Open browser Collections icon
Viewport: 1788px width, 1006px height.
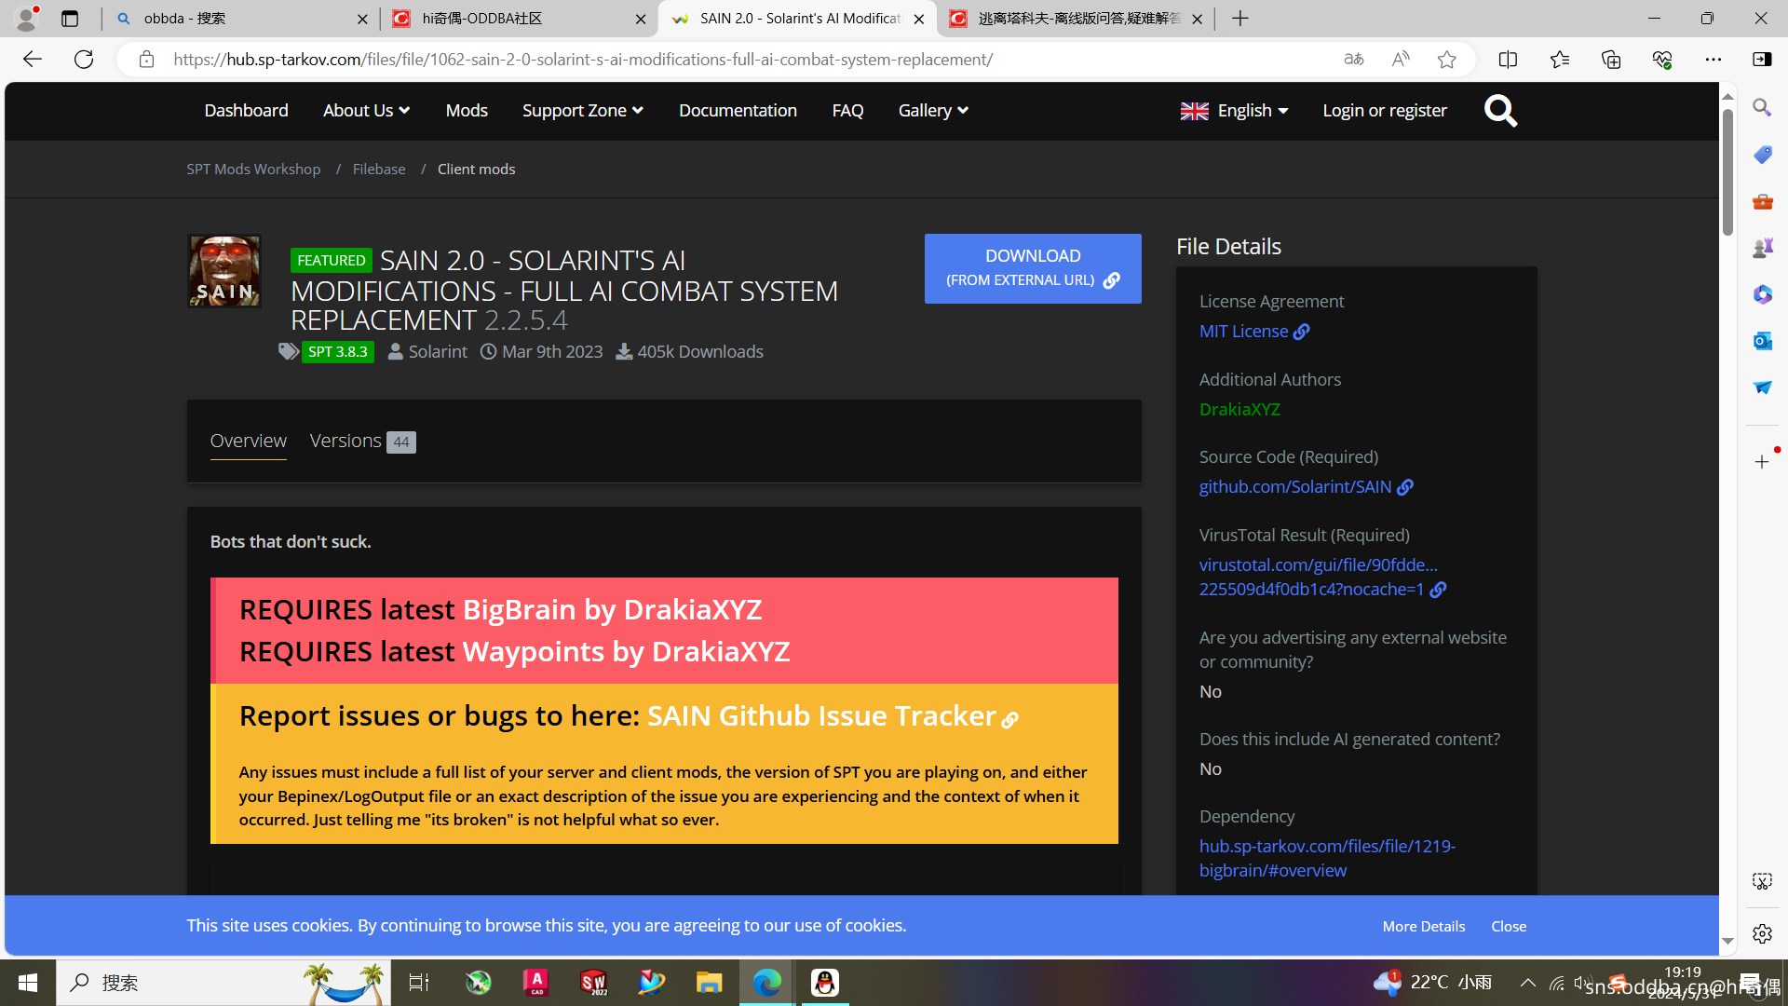[x=1611, y=60]
